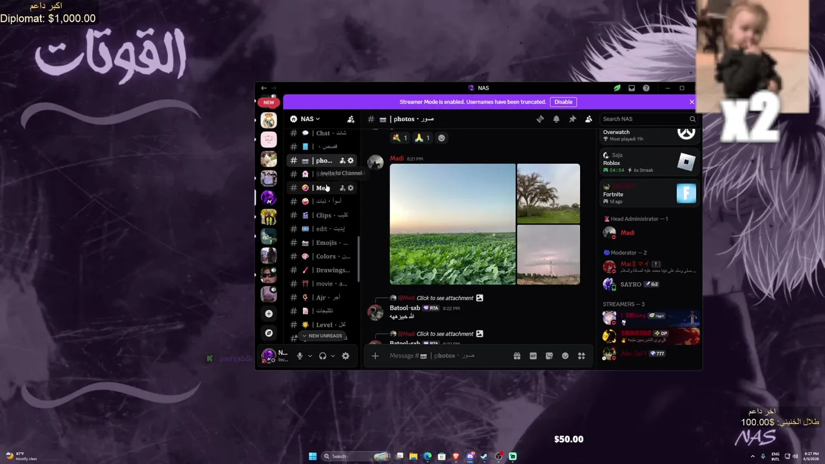Screen dimensions: 825x464
Task: Open the tree photo thumbnail
Action: 548,193
